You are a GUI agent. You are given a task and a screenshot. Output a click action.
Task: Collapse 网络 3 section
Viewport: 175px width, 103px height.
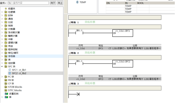pos(69,84)
